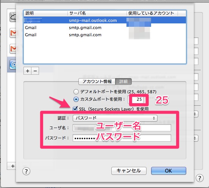Select the iCloud account icon in sidebar

[x=13, y=17]
